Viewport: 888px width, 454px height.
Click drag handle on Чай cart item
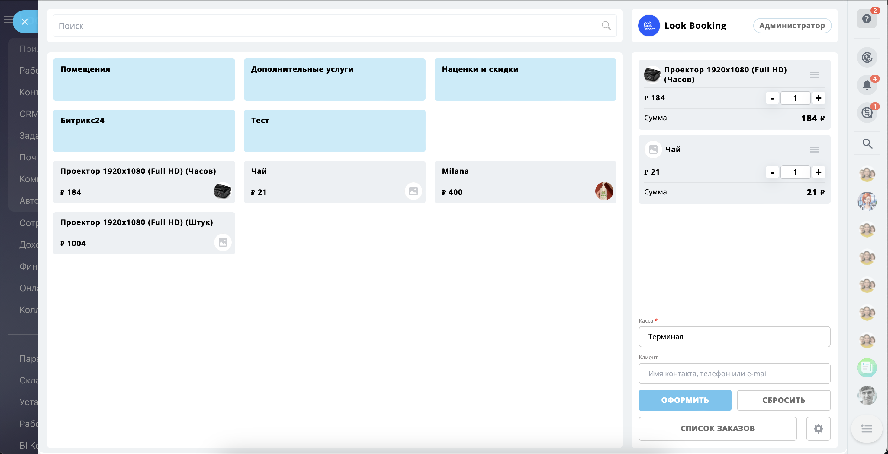point(814,149)
